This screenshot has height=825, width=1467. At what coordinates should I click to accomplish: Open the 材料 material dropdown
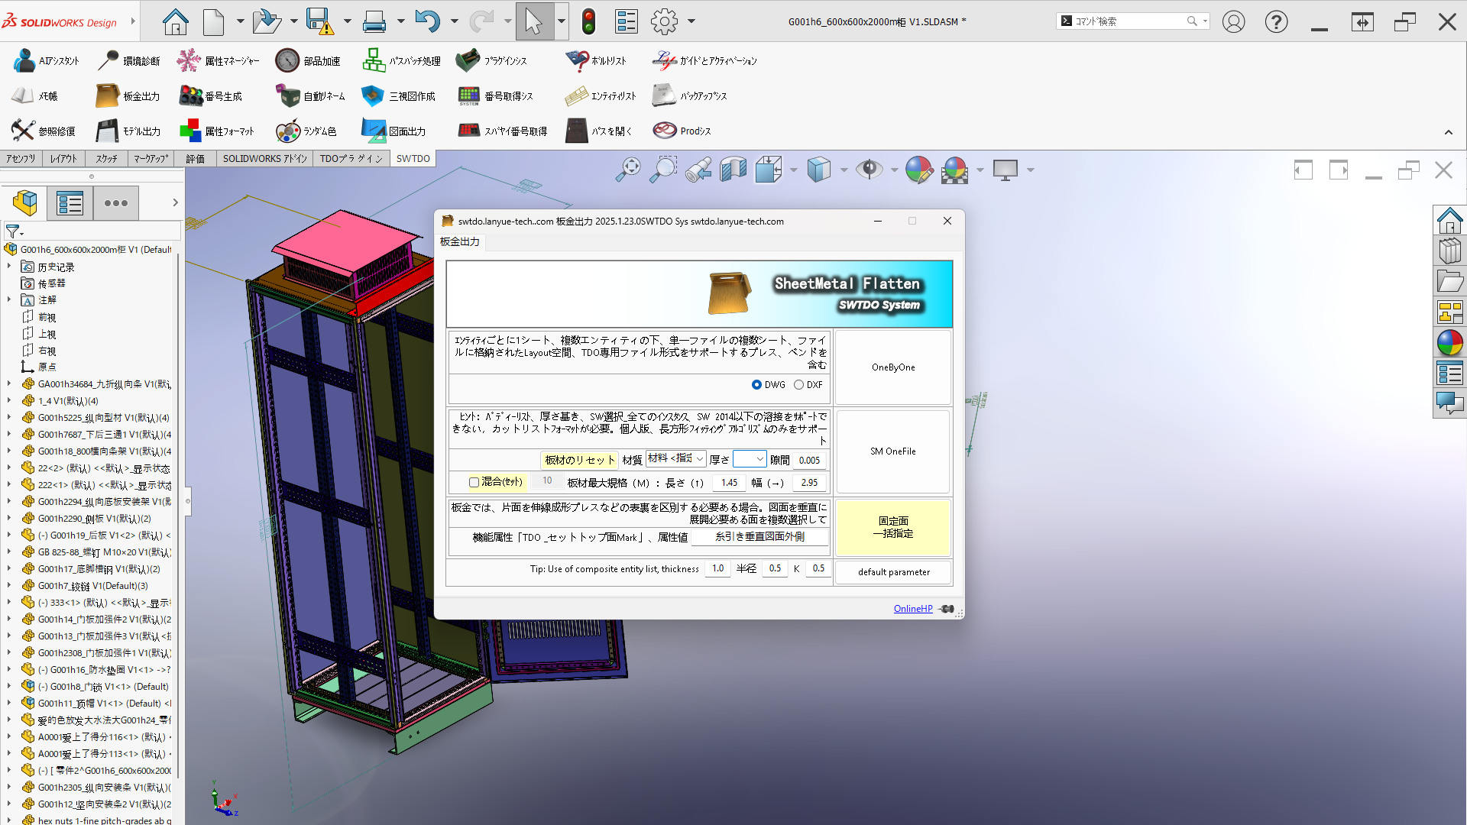point(675,459)
